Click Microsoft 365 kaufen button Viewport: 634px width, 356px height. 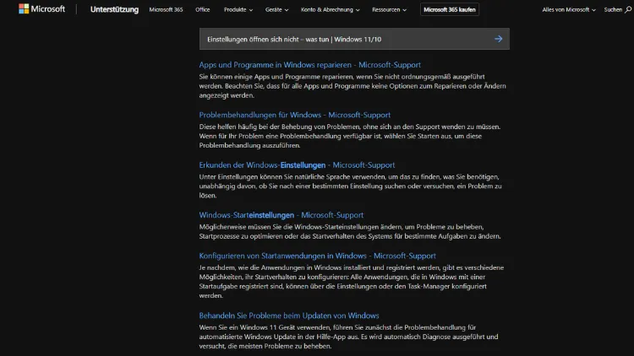450,9
